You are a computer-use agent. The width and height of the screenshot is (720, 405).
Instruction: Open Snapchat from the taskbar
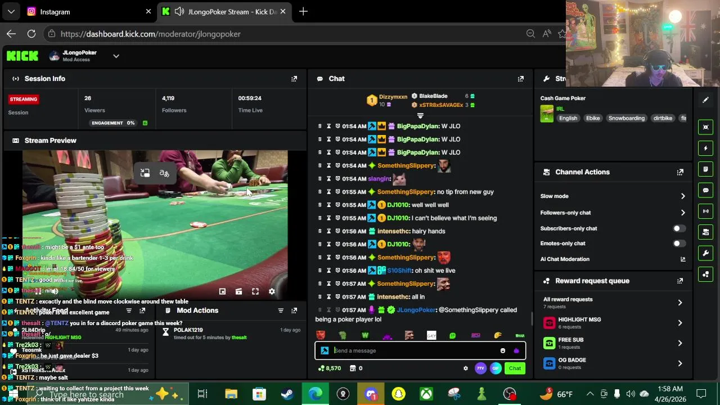pos(398,394)
